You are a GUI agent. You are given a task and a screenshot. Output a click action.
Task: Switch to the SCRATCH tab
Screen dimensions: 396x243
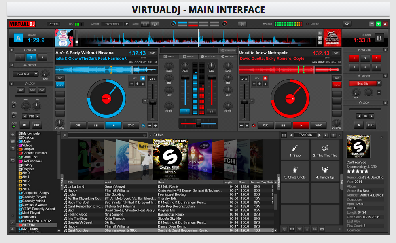point(208,57)
